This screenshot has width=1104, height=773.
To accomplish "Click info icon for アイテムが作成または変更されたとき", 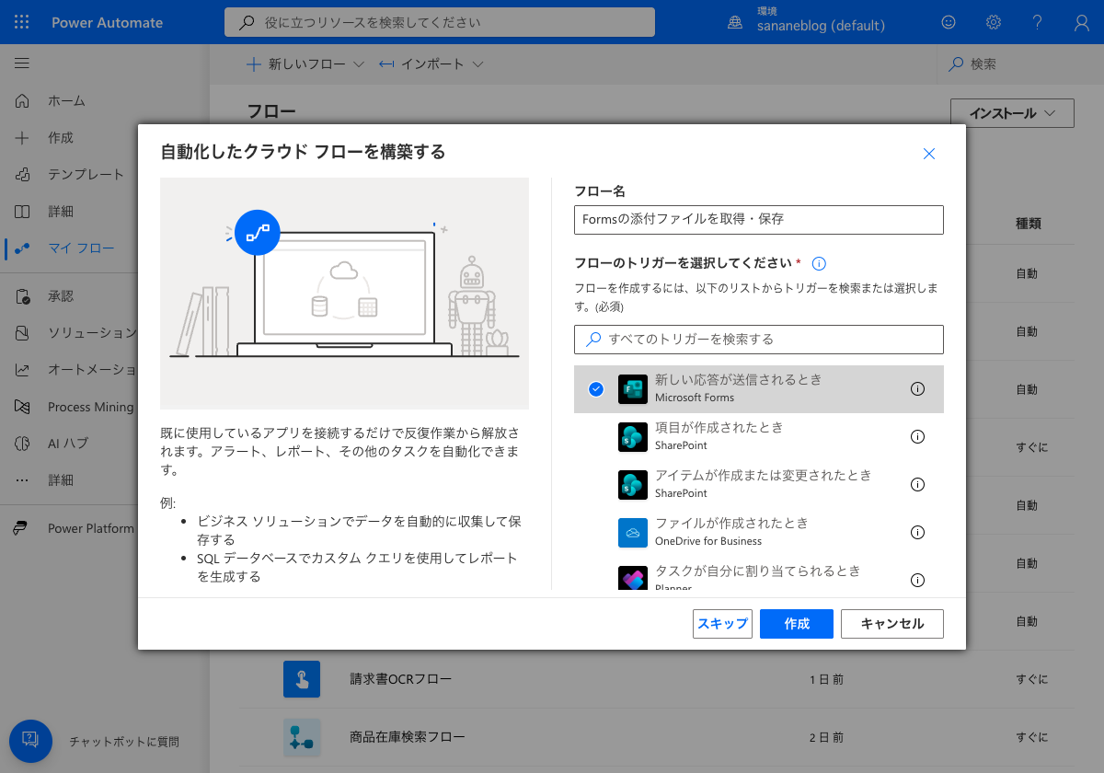I will coord(917,485).
